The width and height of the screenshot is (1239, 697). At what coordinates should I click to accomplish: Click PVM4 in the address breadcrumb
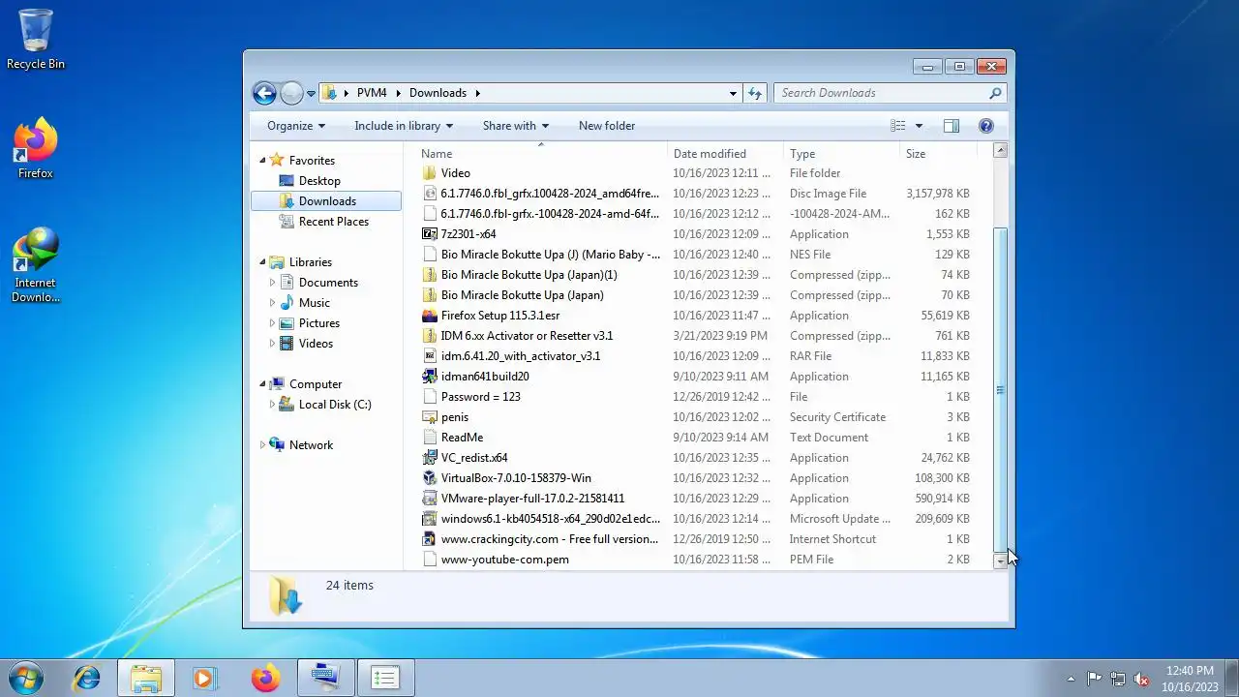(x=372, y=93)
